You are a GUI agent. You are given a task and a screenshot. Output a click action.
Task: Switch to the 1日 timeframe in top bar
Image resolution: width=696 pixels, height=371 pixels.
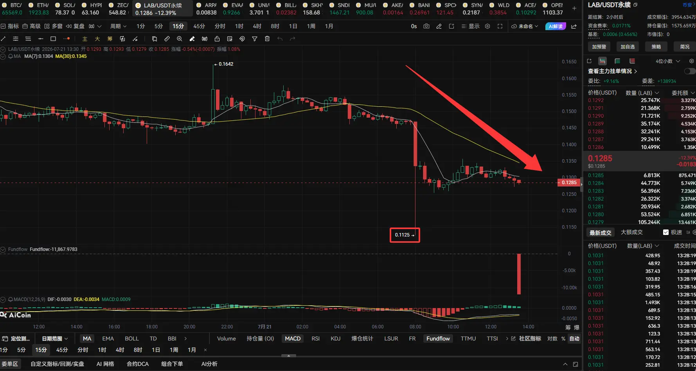point(293,26)
